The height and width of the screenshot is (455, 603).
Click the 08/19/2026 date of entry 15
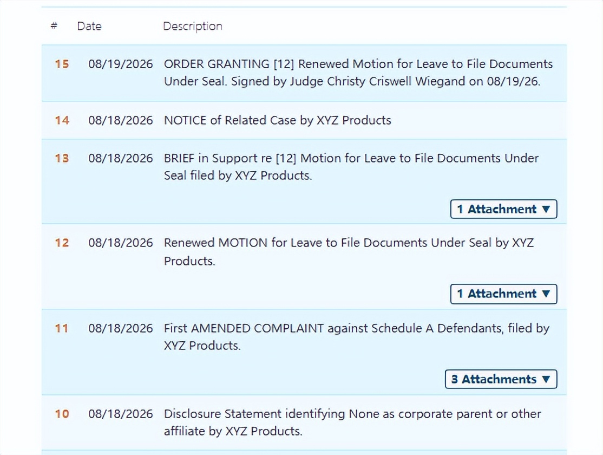point(120,64)
